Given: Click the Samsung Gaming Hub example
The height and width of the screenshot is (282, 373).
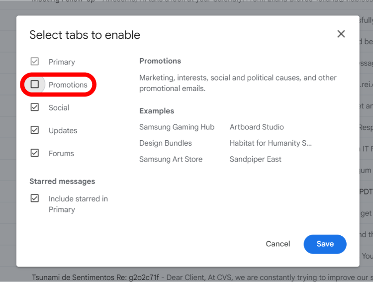Looking at the screenshot, I should (x=177, y=127).
